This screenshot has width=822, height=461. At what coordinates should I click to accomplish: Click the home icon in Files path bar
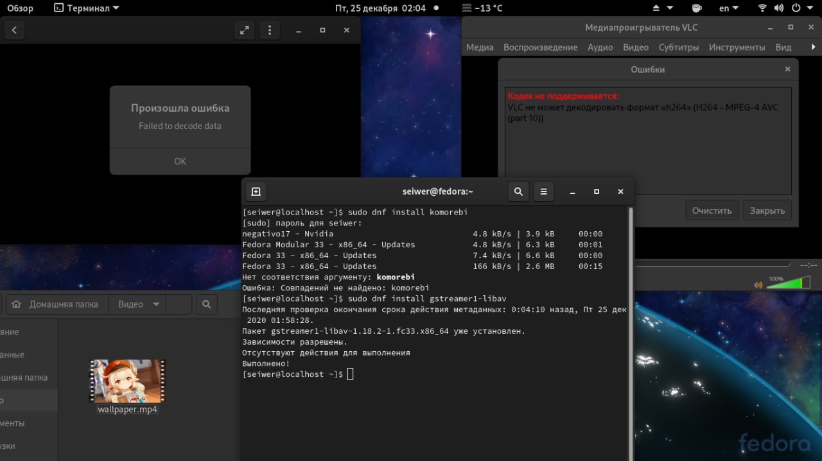(17, 304)
